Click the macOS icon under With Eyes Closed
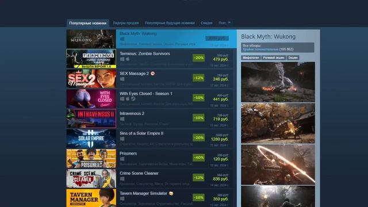Viewport: 368px width, 207px height. pyautogui.click(x=128, y=99)
